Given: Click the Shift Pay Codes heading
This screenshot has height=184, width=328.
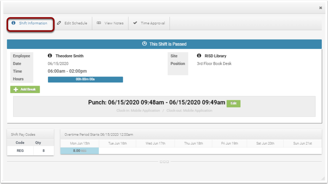Looking at the screenshot, I should (23, 135).
